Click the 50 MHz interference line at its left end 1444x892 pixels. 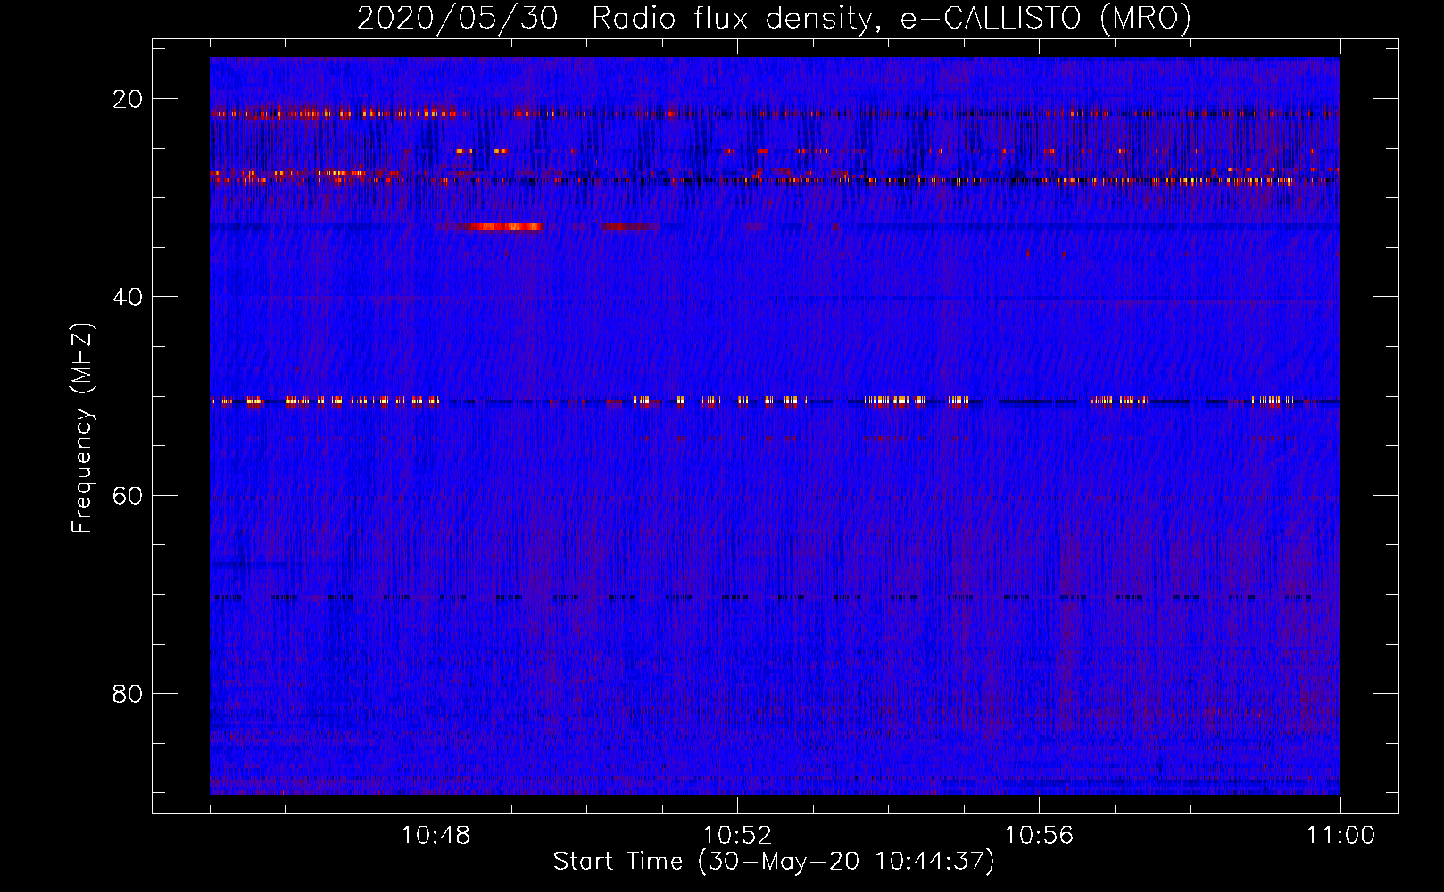[223, 401]
